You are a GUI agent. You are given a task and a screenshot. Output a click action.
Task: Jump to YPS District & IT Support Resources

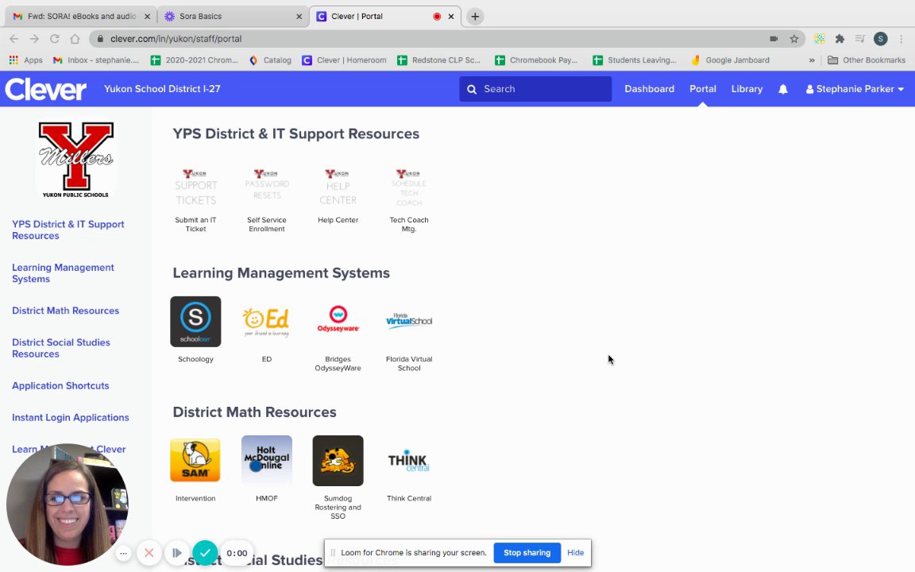click(x=68, y=230)
